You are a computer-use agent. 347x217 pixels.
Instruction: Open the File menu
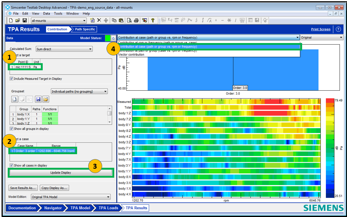[16, 14]
